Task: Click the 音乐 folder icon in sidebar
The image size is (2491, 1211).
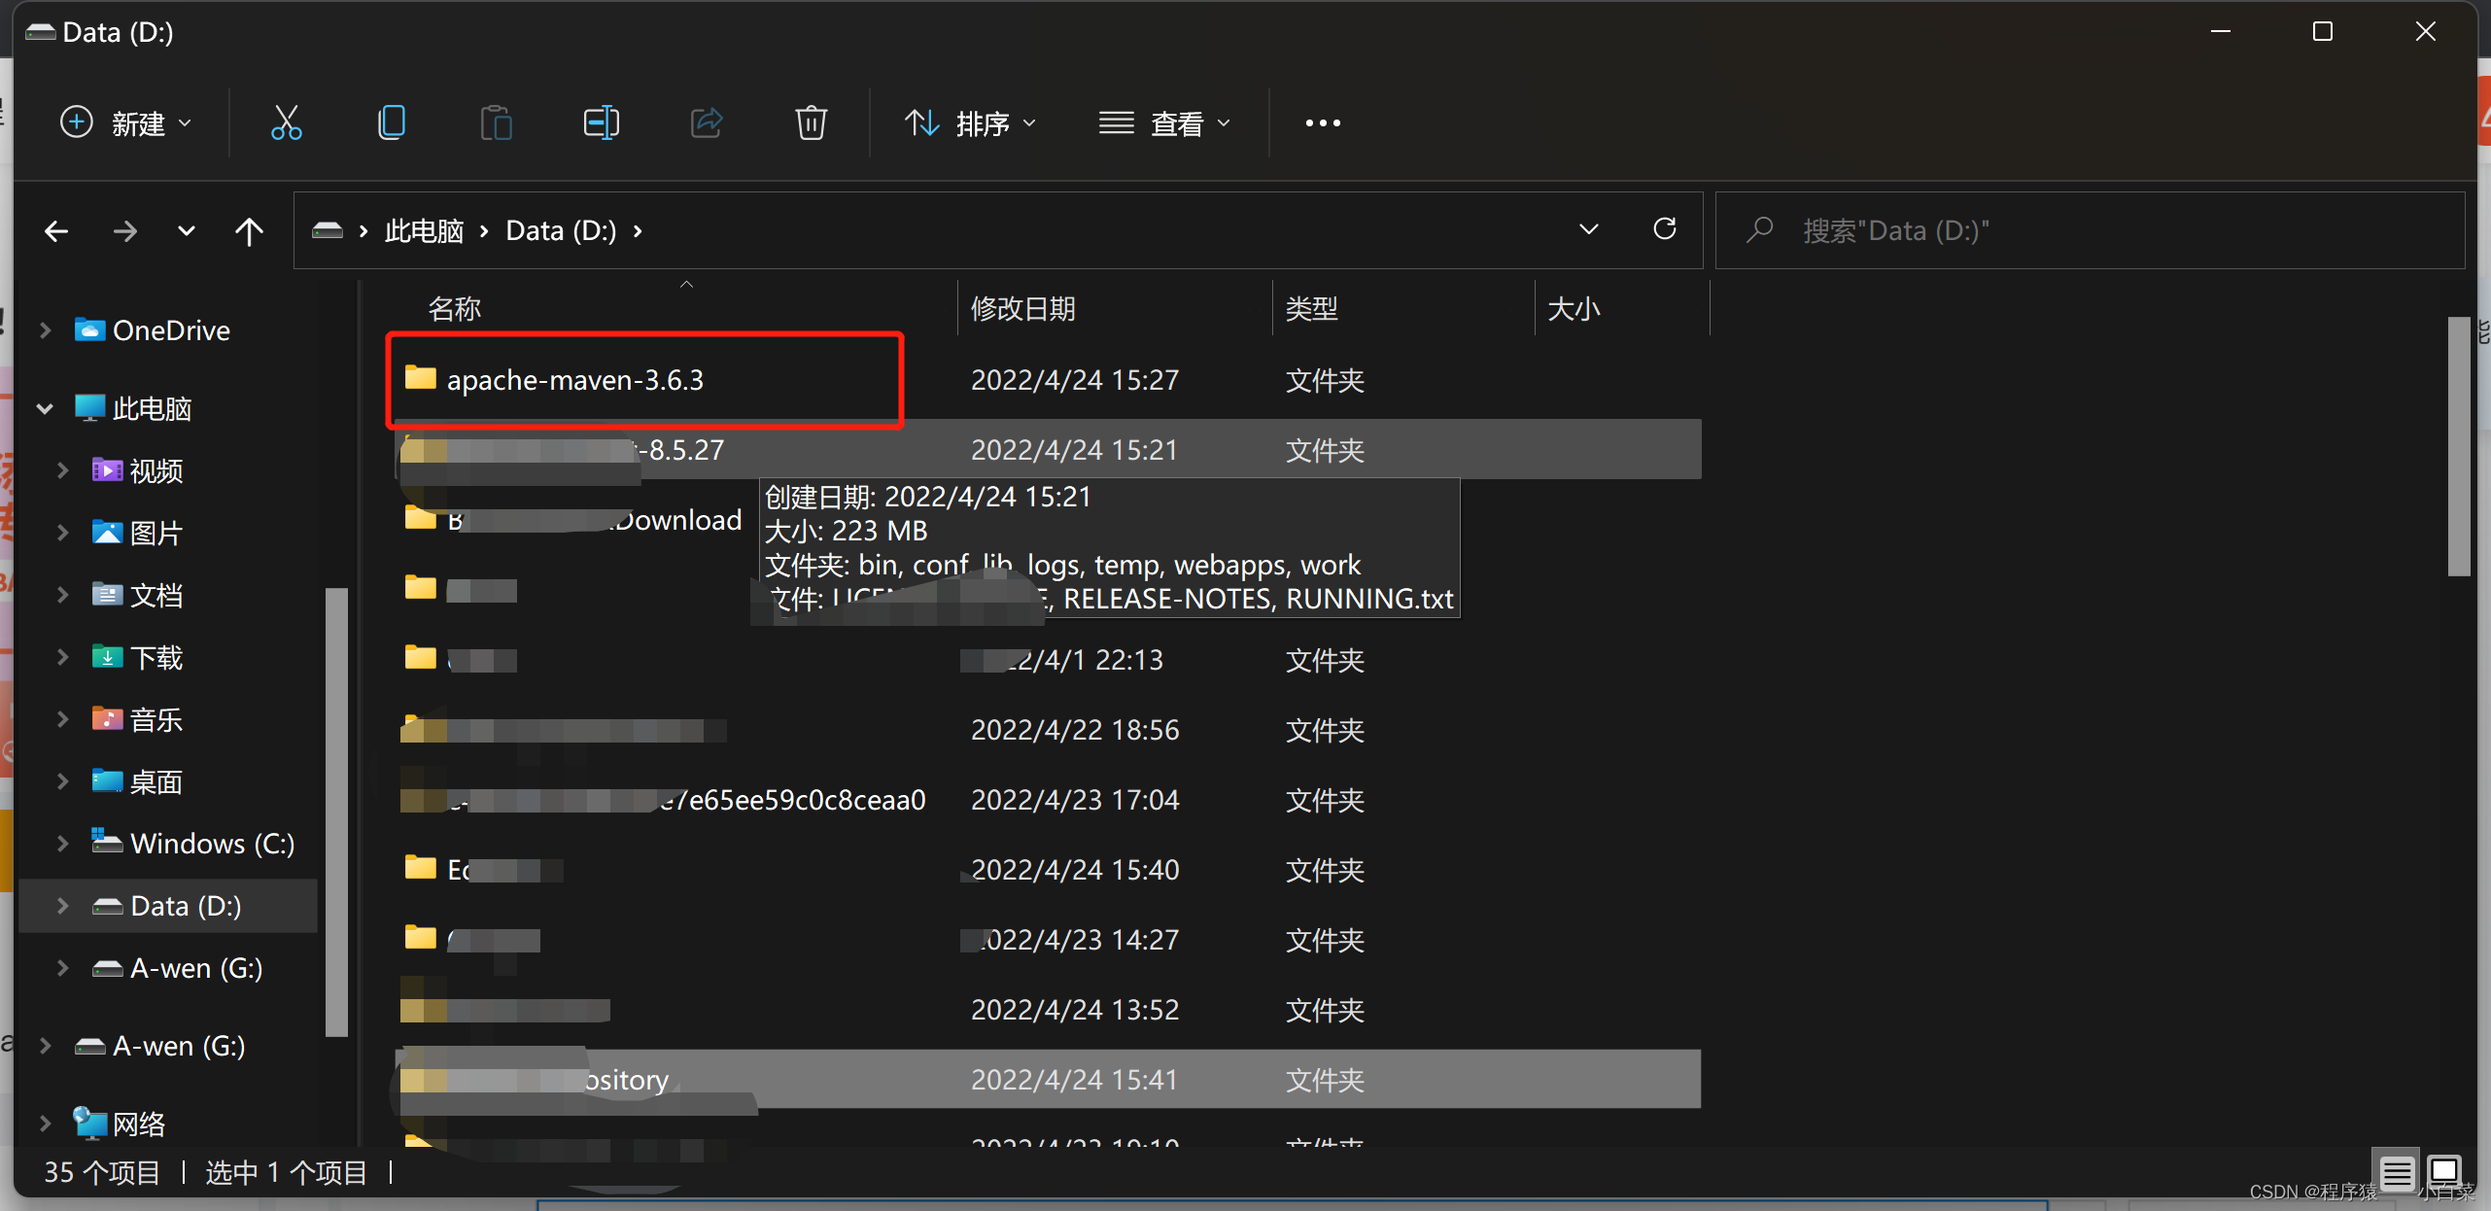Action: click(x=107, y=719)
